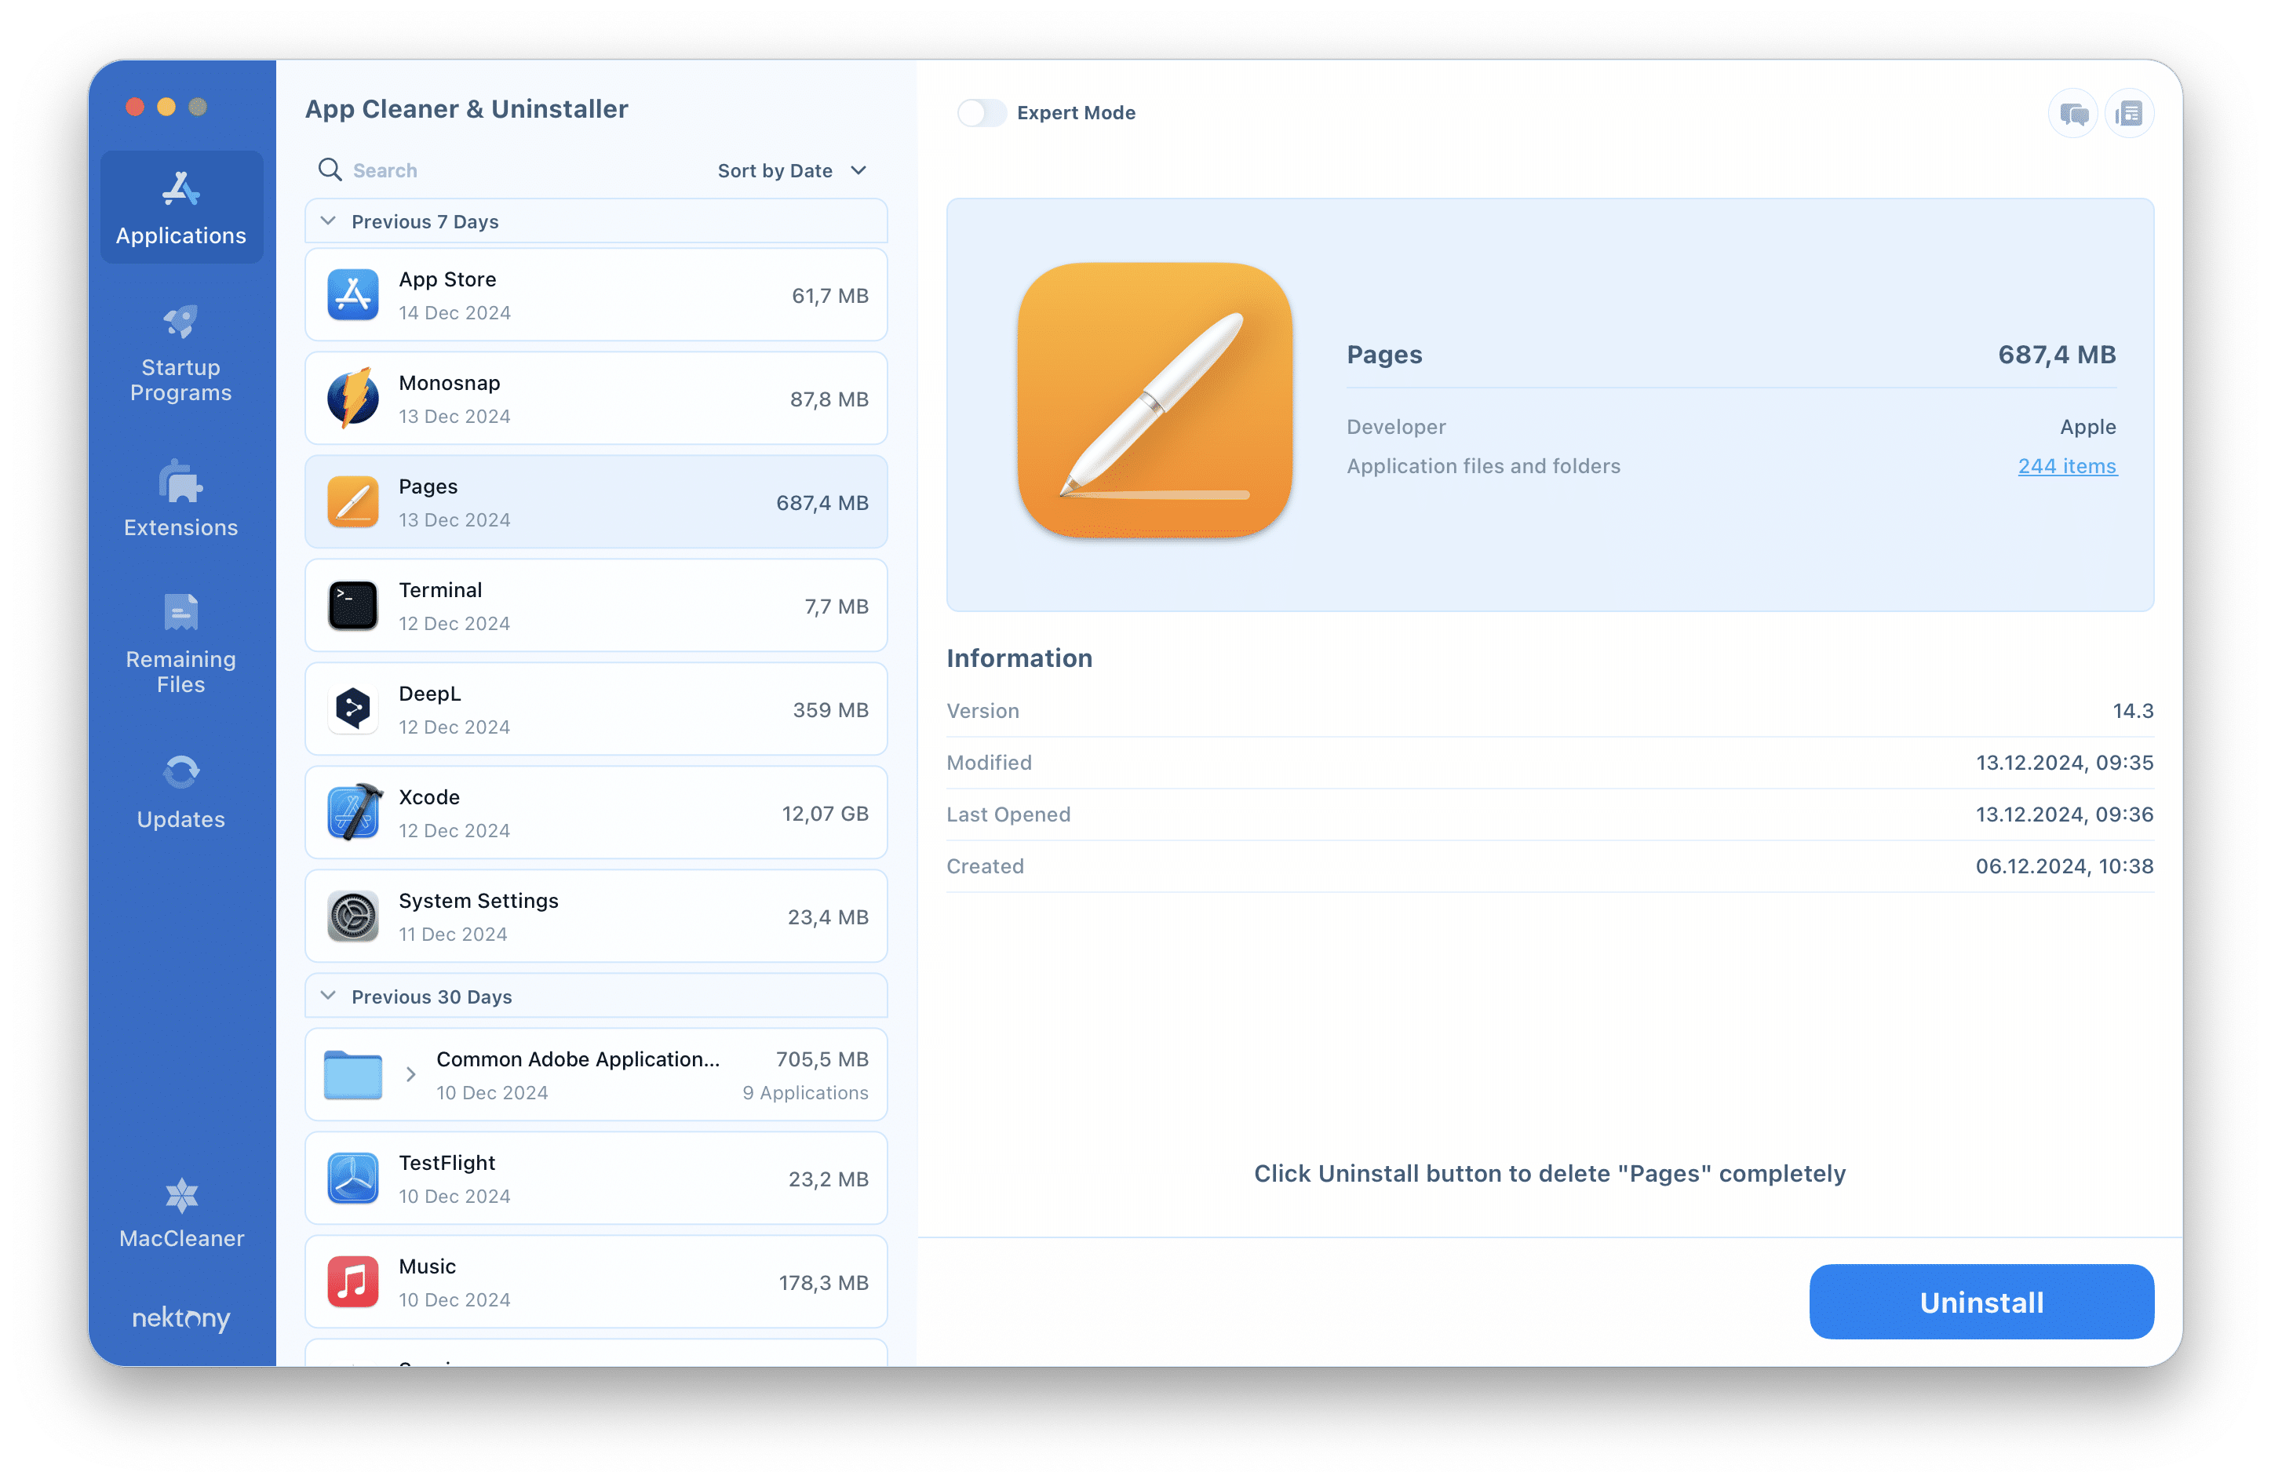2271x1483 pixels.
Task: Click the App Cleaner & Uninstaller title
Action: [x=467, y=109]
